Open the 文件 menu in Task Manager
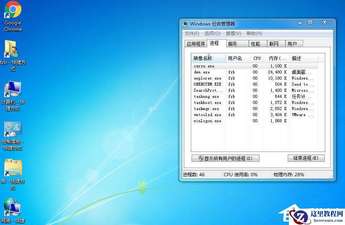 coord(191,33)
